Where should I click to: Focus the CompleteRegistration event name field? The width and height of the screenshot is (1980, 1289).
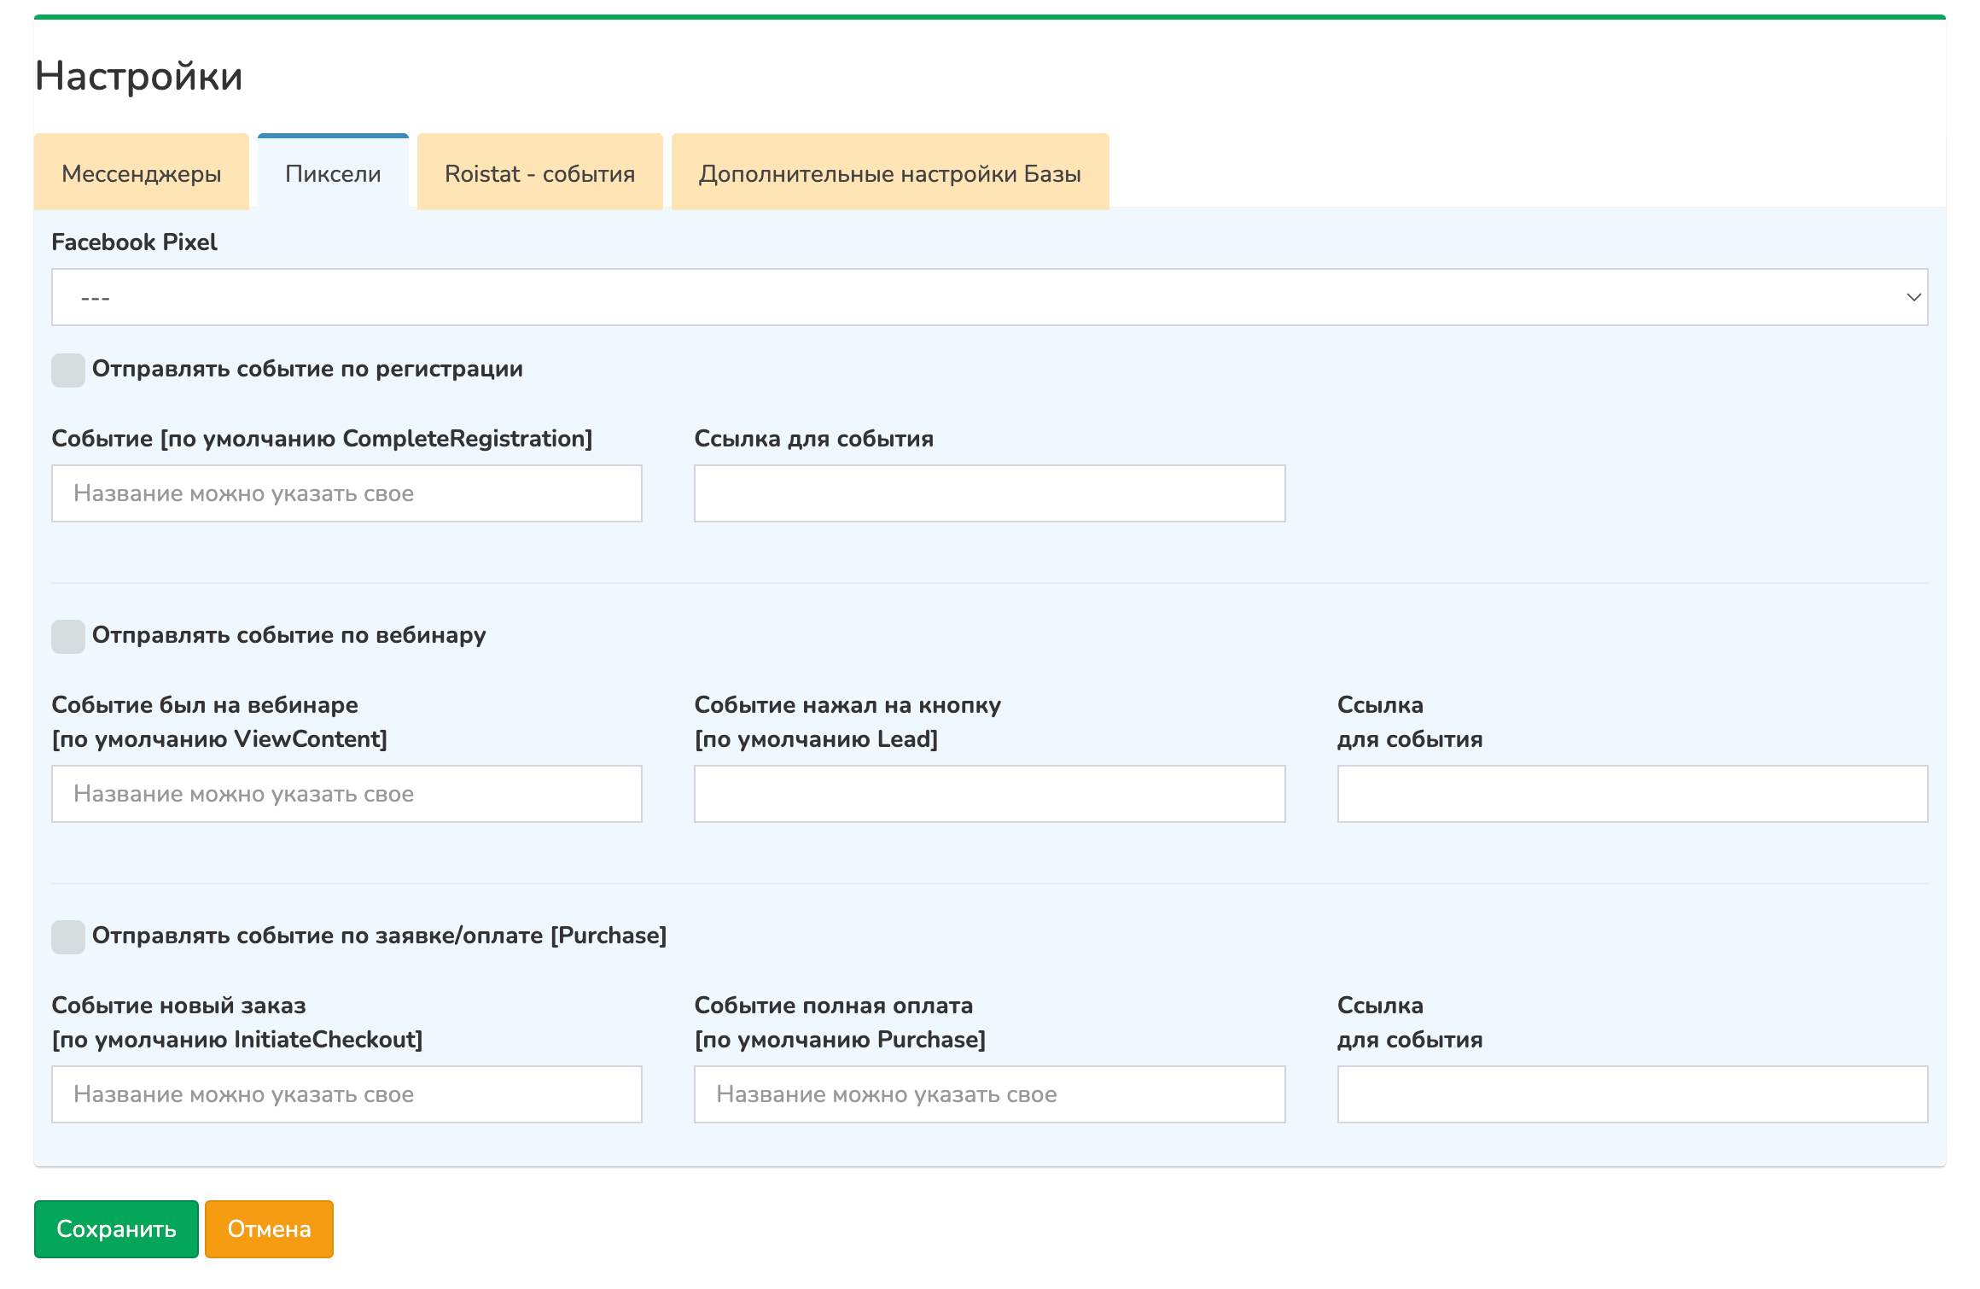(346, 493)
